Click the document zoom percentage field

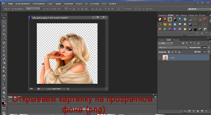(x=32, y=89)
